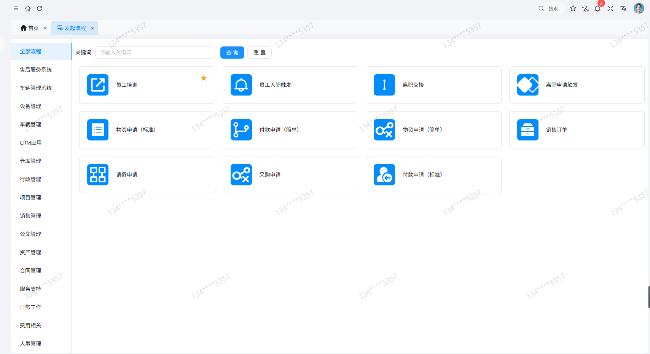Select 售后服务系统 category

[x=41, y=70]
